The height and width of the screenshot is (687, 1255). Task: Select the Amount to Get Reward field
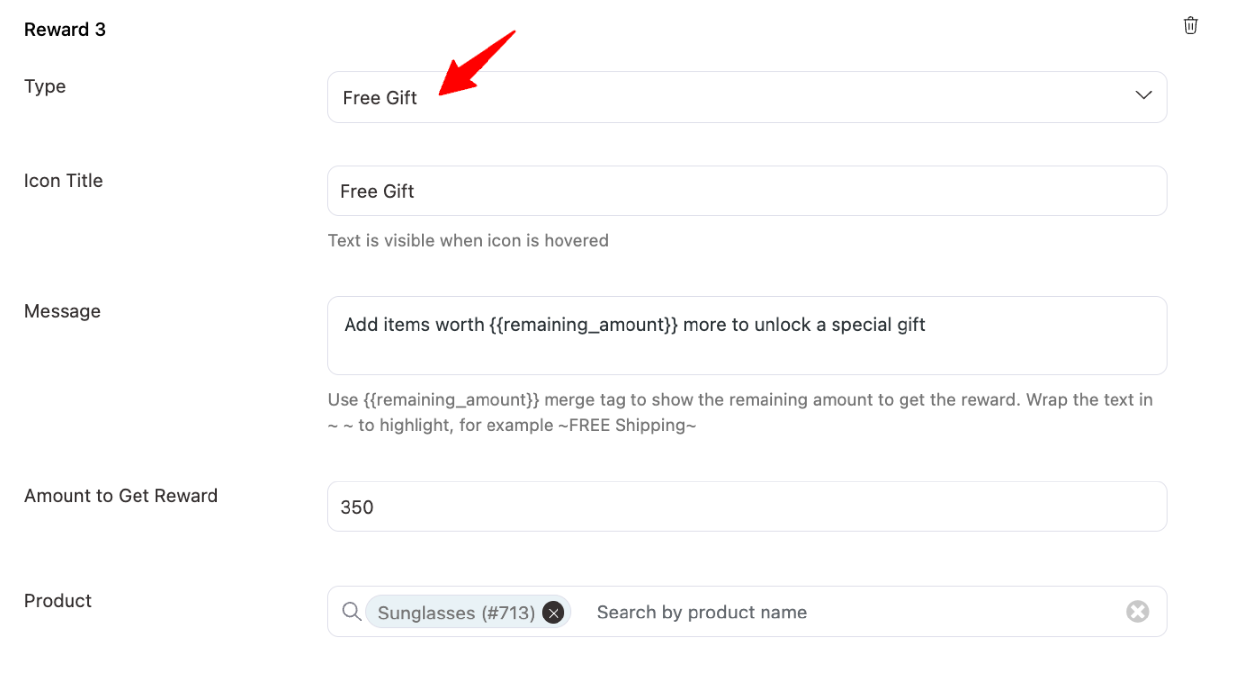[747, 506]
